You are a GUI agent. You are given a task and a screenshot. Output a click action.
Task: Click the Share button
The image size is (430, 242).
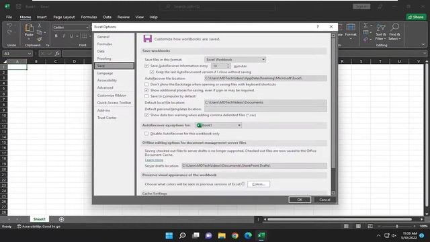pyautogui.click(x=416, y=17)
